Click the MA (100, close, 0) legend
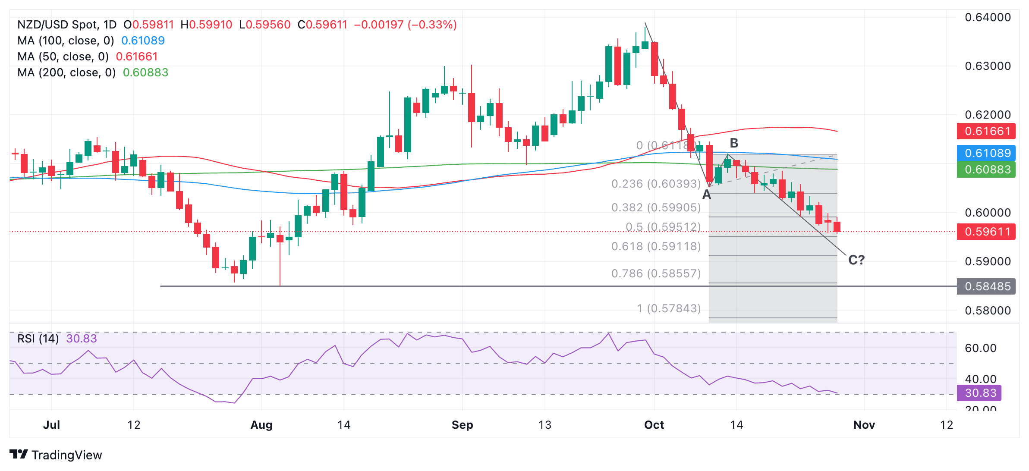The image size is (1029, 471). pyautogui.click(x=66, y=41)
